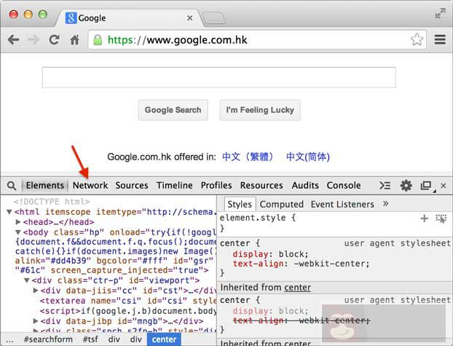Add a new style rule with the plus icon
453x346 pixels.
pos(424,219)
